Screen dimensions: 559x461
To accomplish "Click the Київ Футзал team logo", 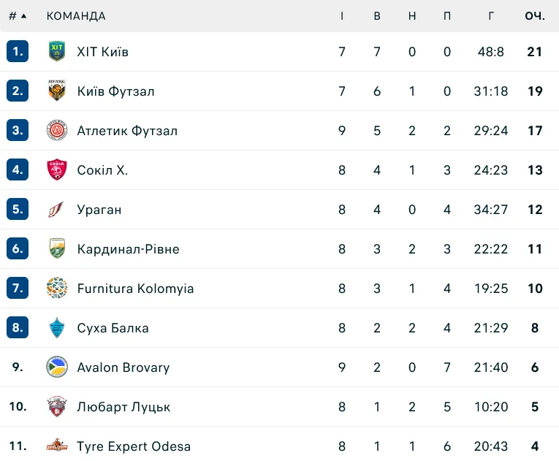I will pos(57,91).
